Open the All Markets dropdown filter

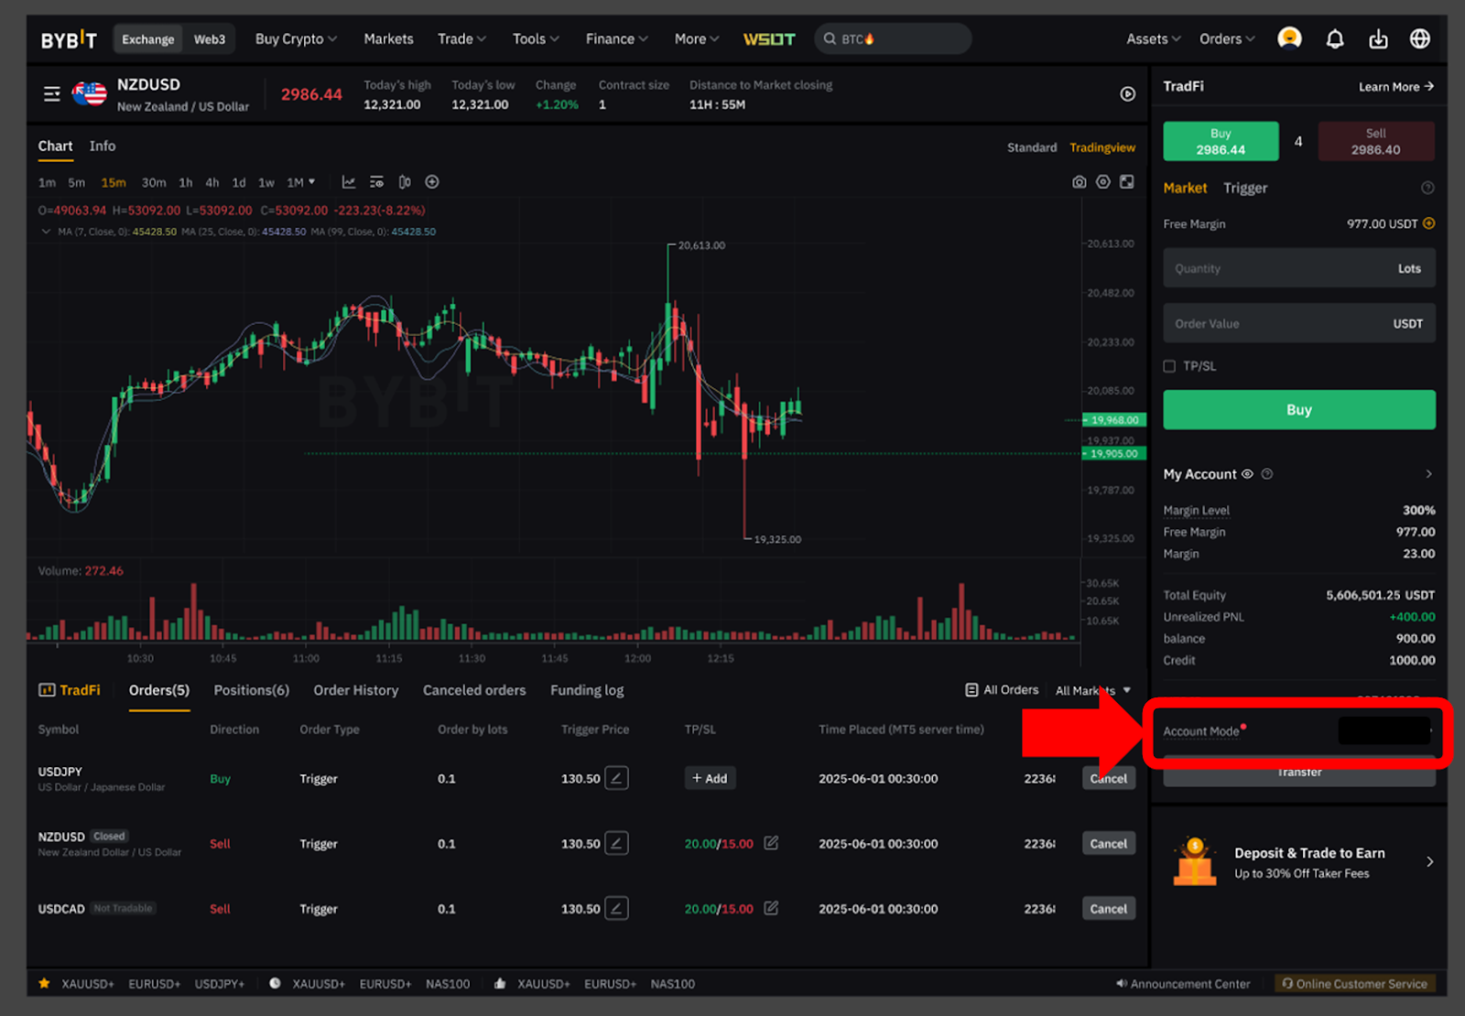click(1093, 690)
